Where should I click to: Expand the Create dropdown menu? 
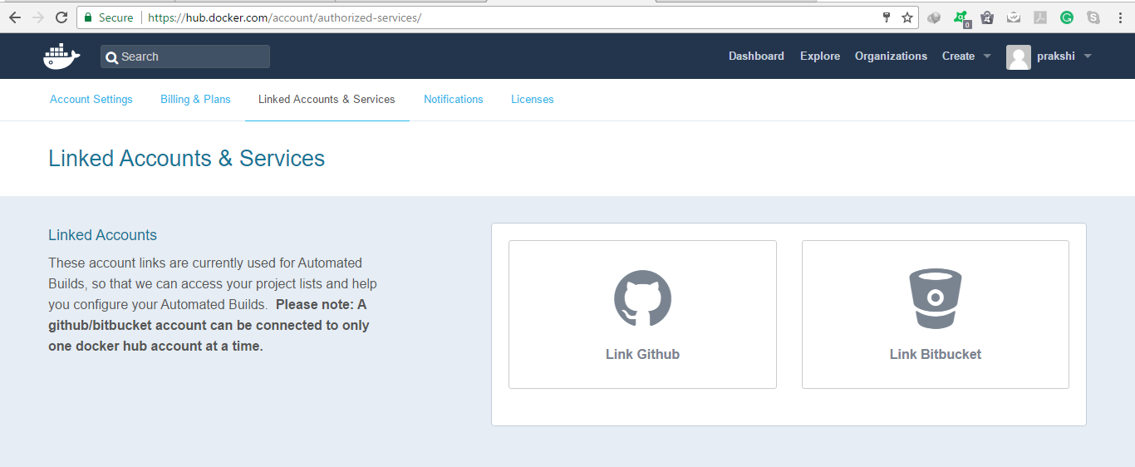[966, 57]
